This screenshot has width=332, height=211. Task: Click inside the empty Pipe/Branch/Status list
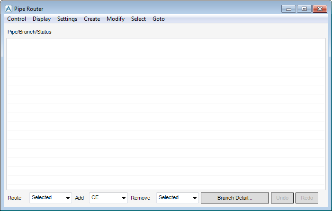166,114
